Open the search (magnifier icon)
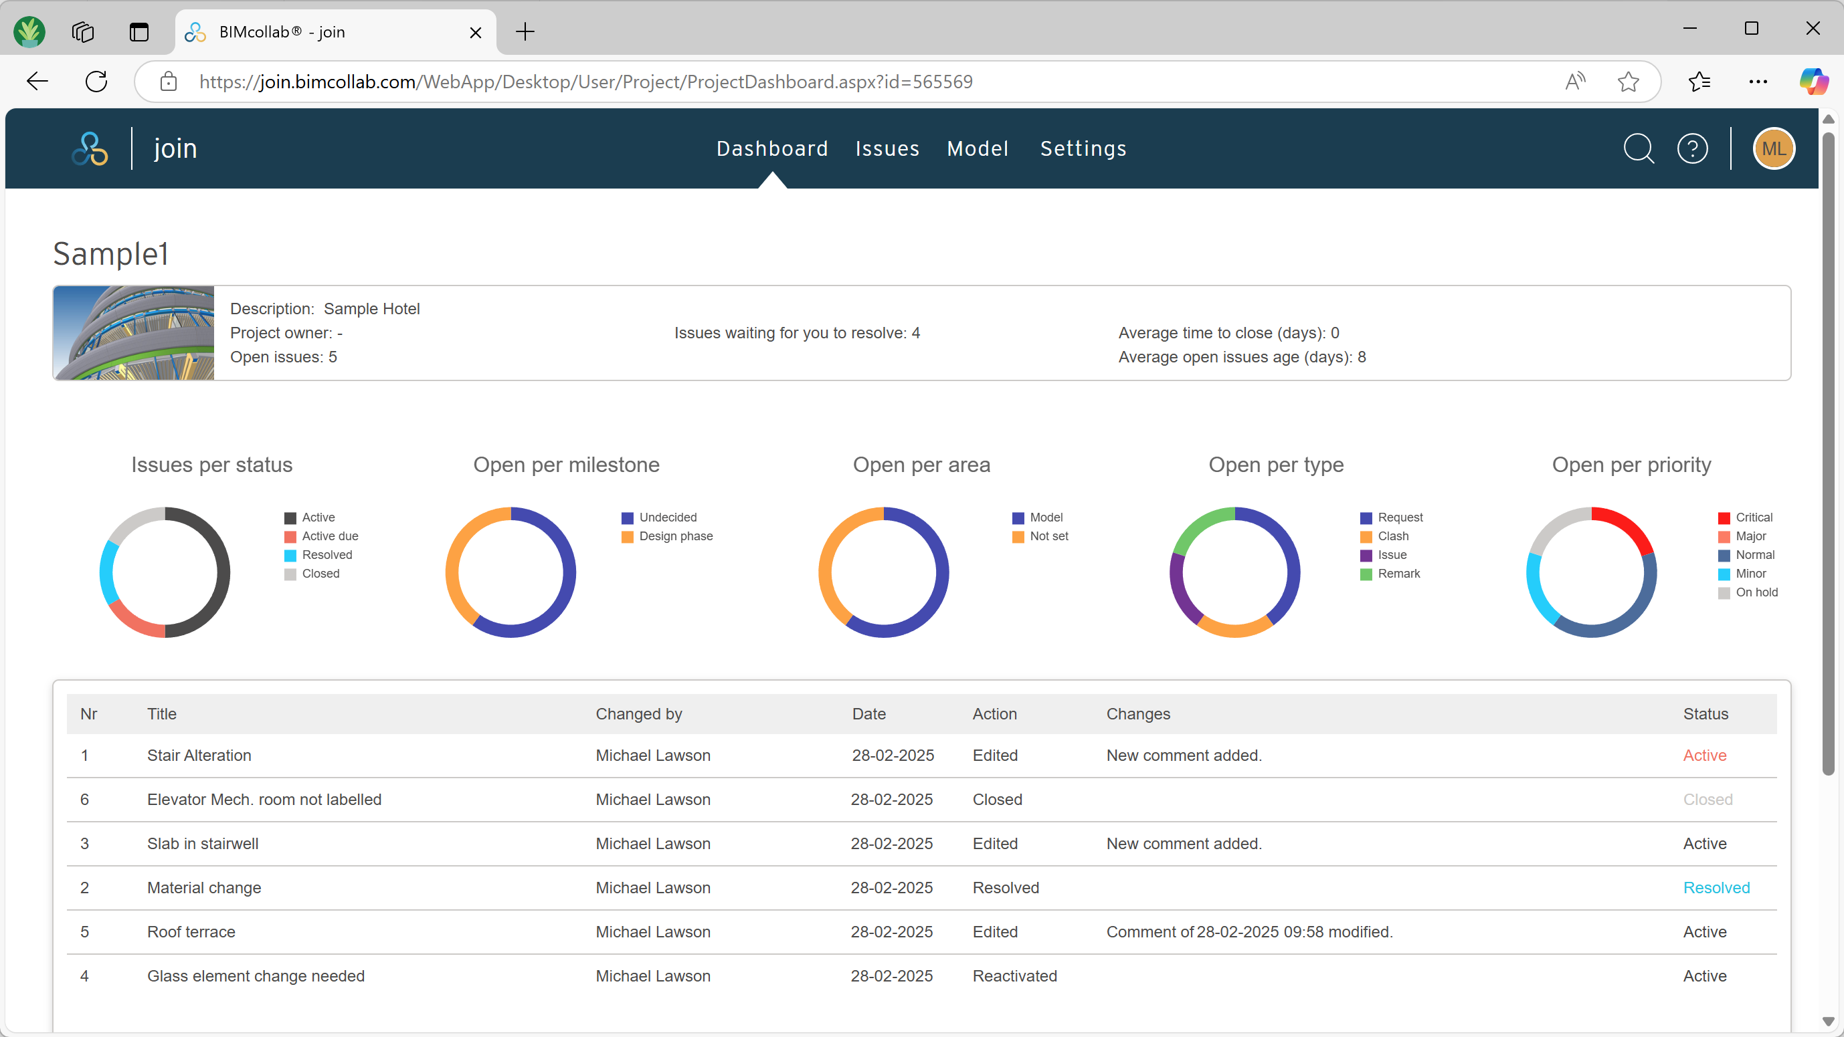 1639,148
